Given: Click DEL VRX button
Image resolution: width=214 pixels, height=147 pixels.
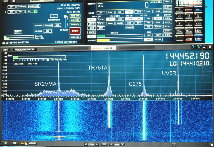Looking at the screenshot, I should point(75,20).
